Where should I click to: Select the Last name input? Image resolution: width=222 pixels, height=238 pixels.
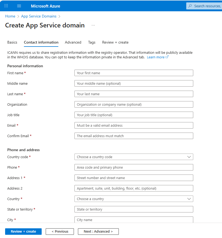pyautogui.click(x=134, y=94)
